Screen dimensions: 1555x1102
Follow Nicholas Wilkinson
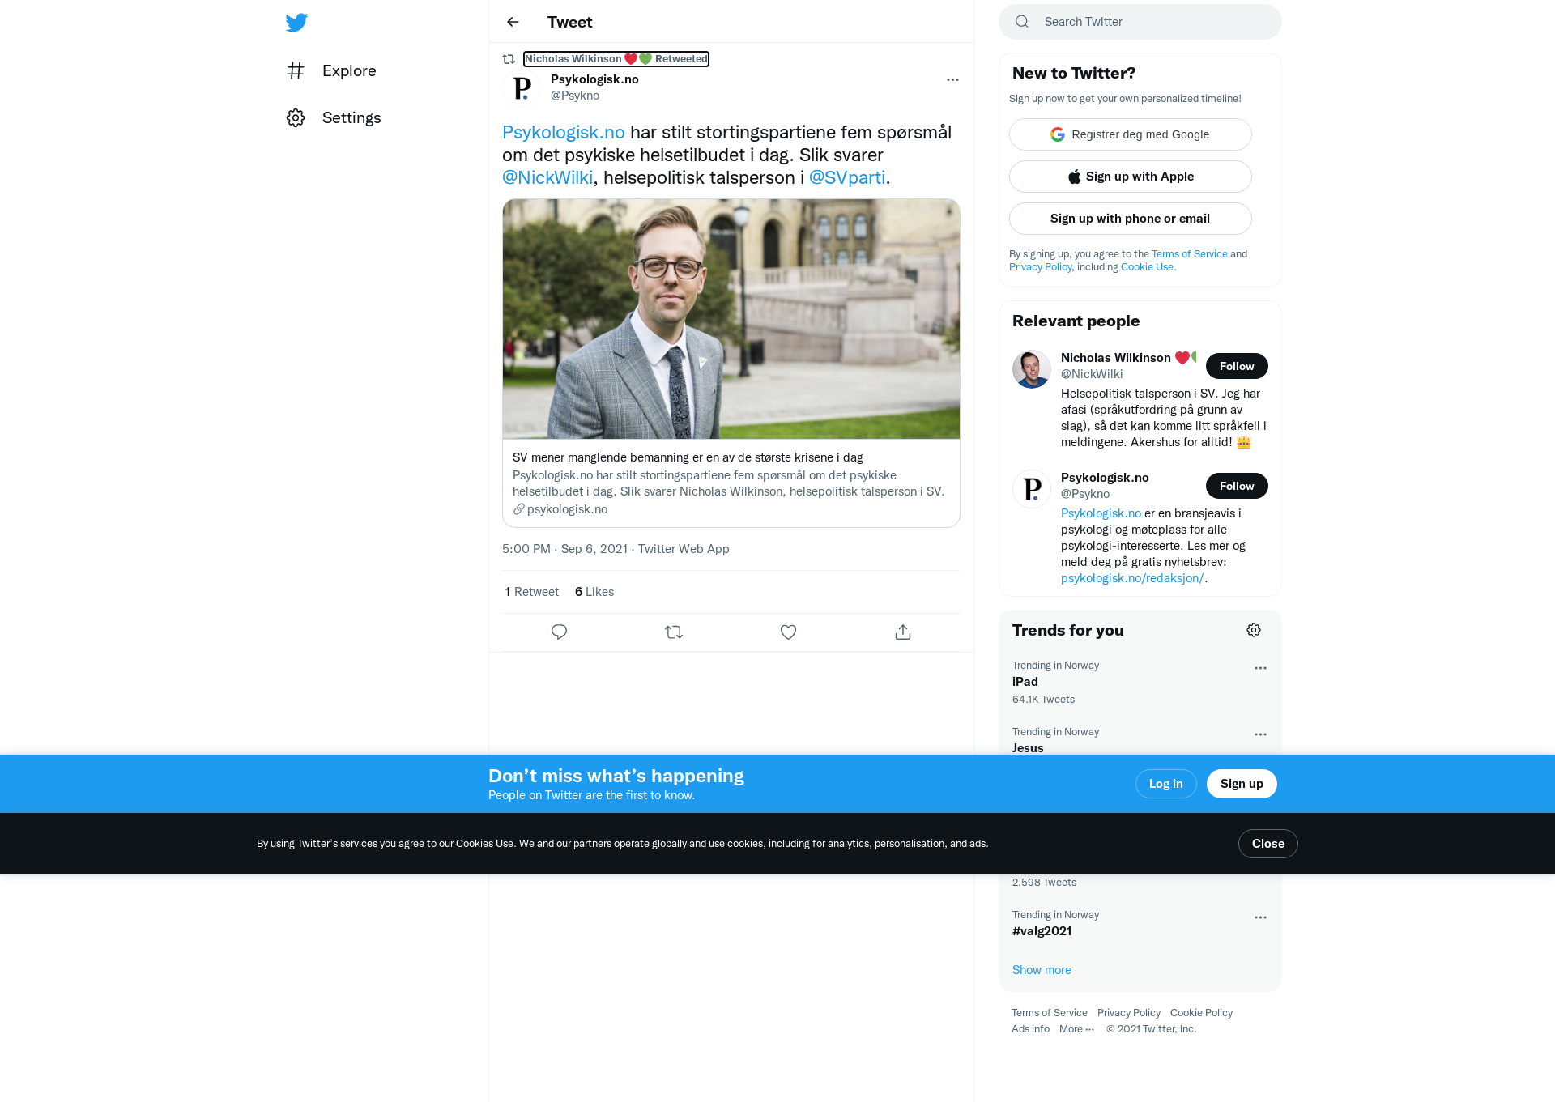1237,366
